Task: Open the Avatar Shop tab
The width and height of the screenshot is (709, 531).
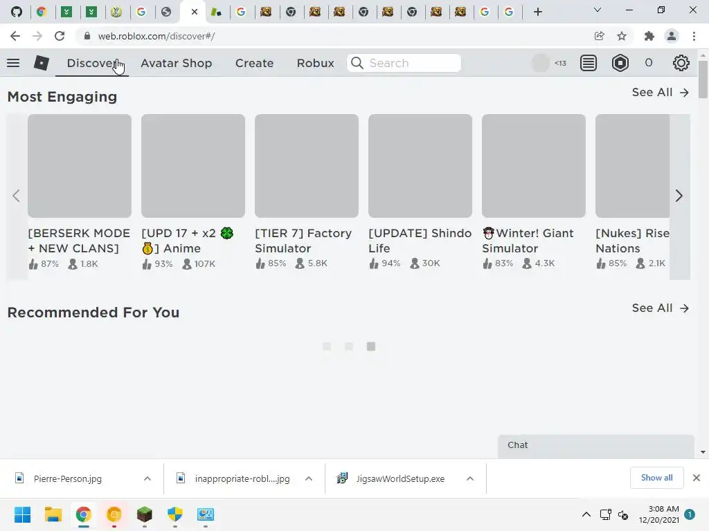Action: point(177,63)
